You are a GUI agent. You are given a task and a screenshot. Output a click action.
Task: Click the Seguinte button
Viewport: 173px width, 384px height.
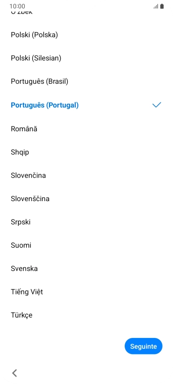point(143,346)
